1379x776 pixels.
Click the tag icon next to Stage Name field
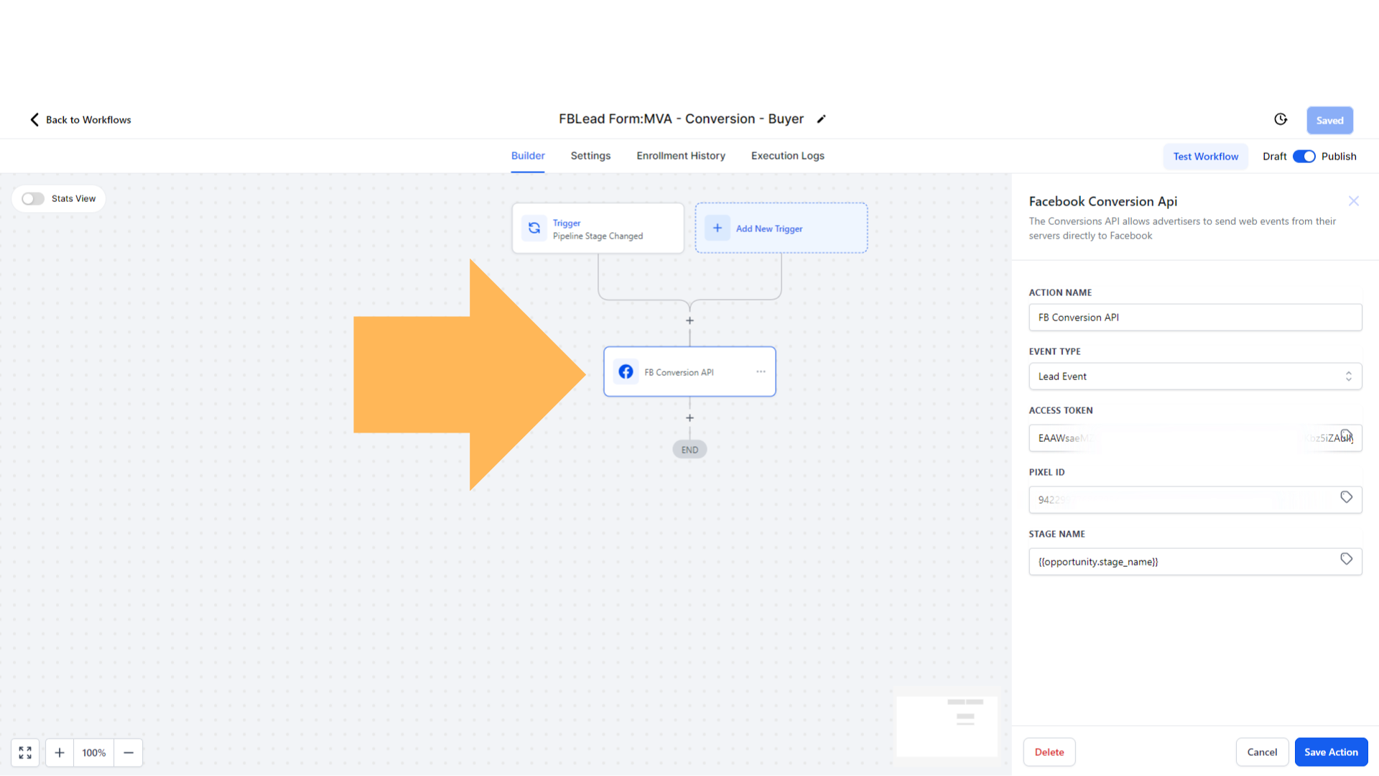[x=1347, y=559]
